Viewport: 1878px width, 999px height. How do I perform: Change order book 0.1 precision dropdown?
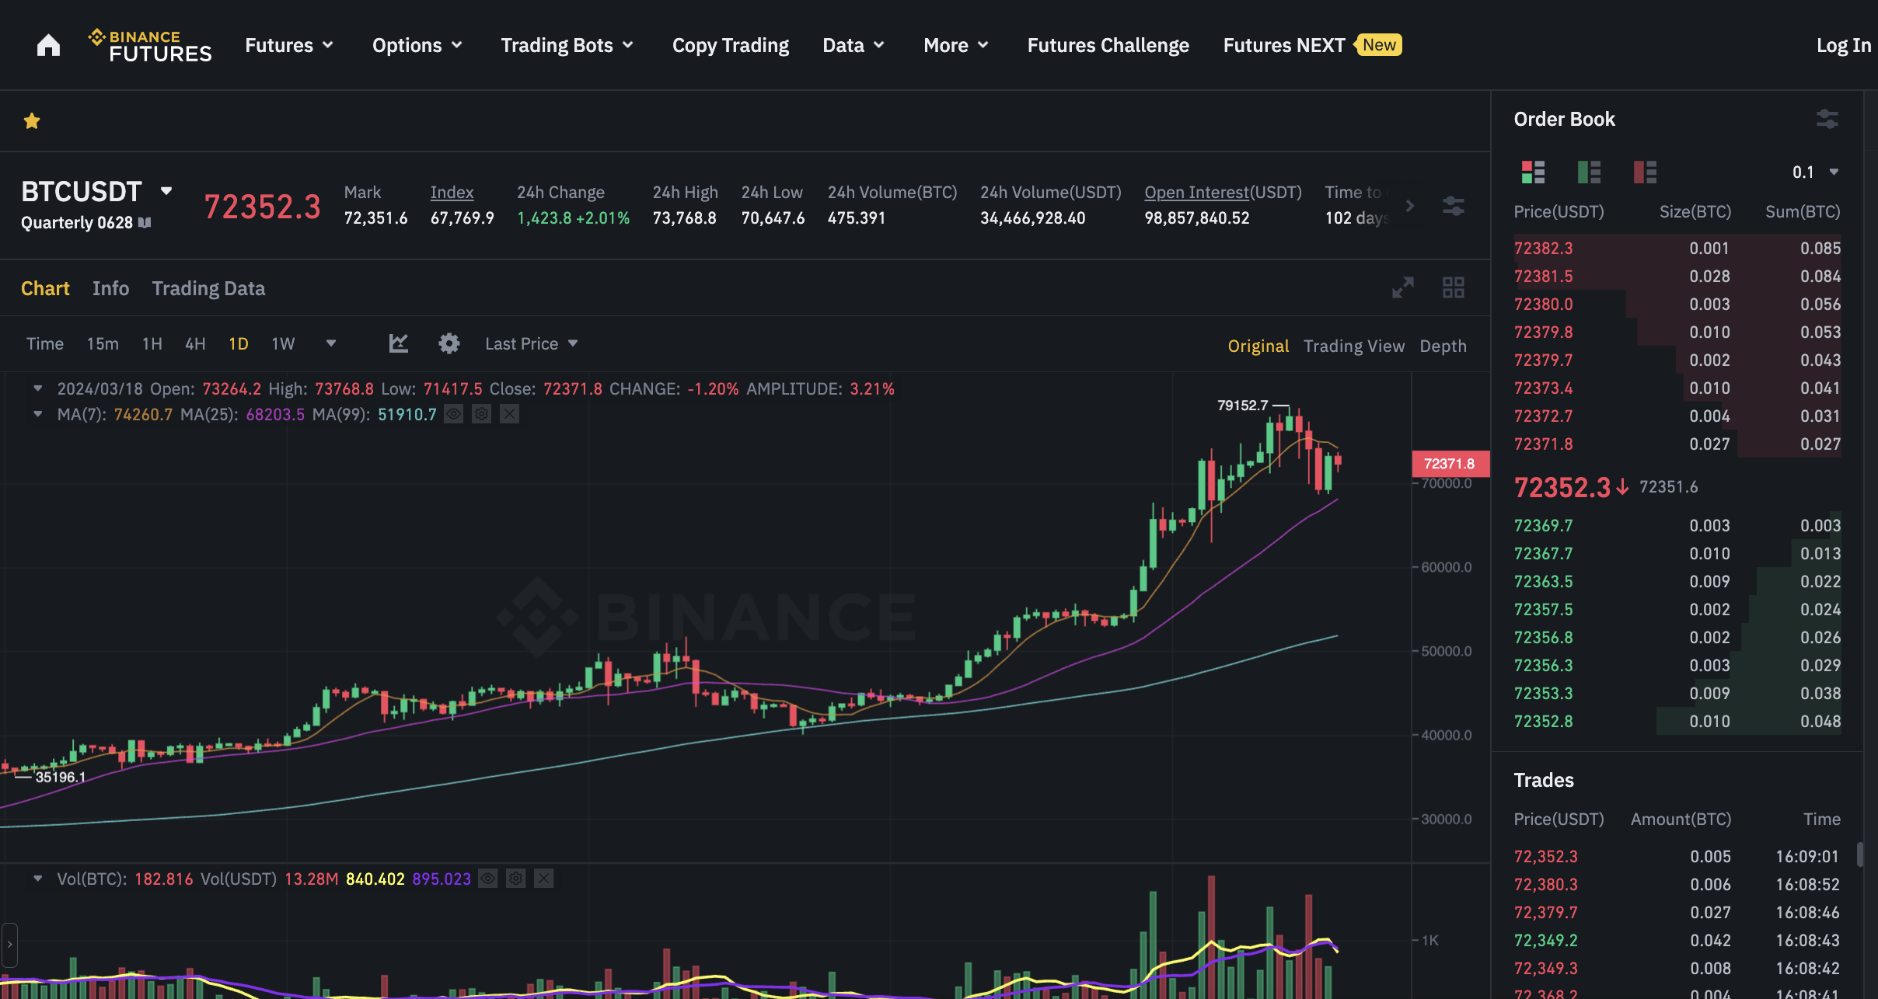pyautogui.click(x=1815, y=172)
